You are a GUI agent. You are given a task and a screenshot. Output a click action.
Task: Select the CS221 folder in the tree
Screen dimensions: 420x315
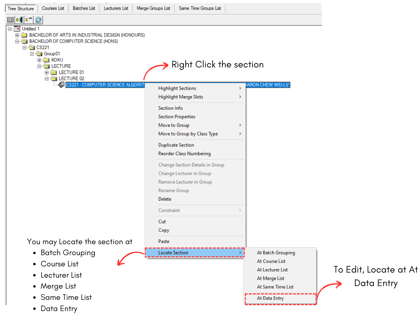pos(42,47)
